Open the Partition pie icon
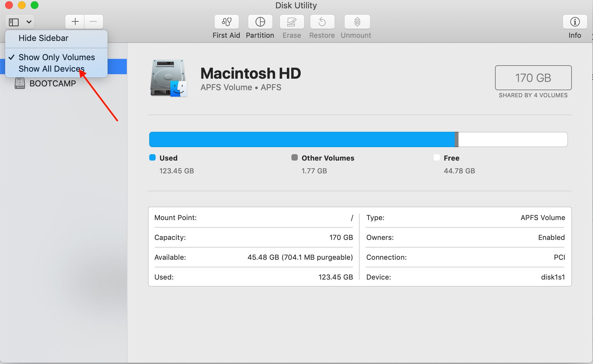The width and height of the screenshot is (593, 364). (260, 22)
